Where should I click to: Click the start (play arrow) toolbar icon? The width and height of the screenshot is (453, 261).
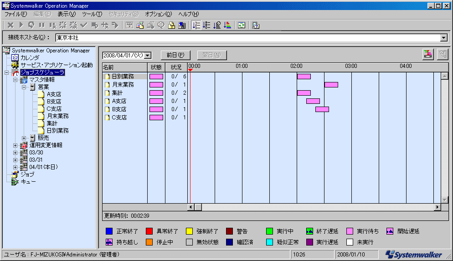pos(21,26)
